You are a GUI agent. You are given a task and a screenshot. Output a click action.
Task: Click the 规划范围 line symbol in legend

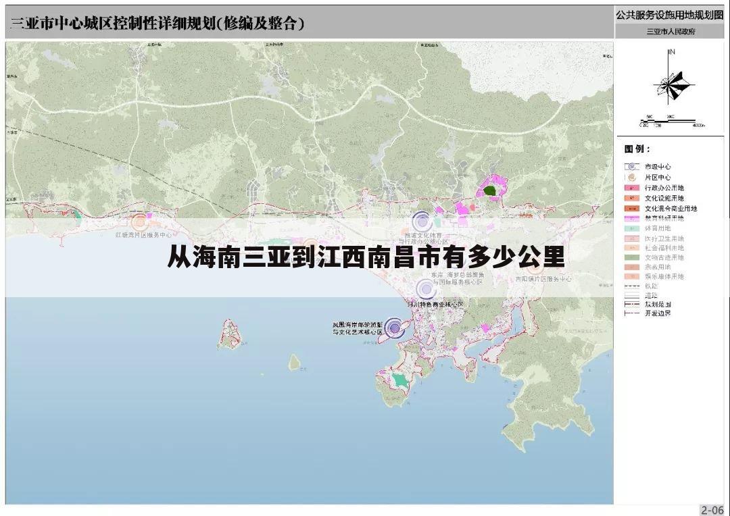632,305
